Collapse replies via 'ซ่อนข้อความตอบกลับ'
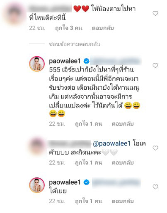 (75, 44)
